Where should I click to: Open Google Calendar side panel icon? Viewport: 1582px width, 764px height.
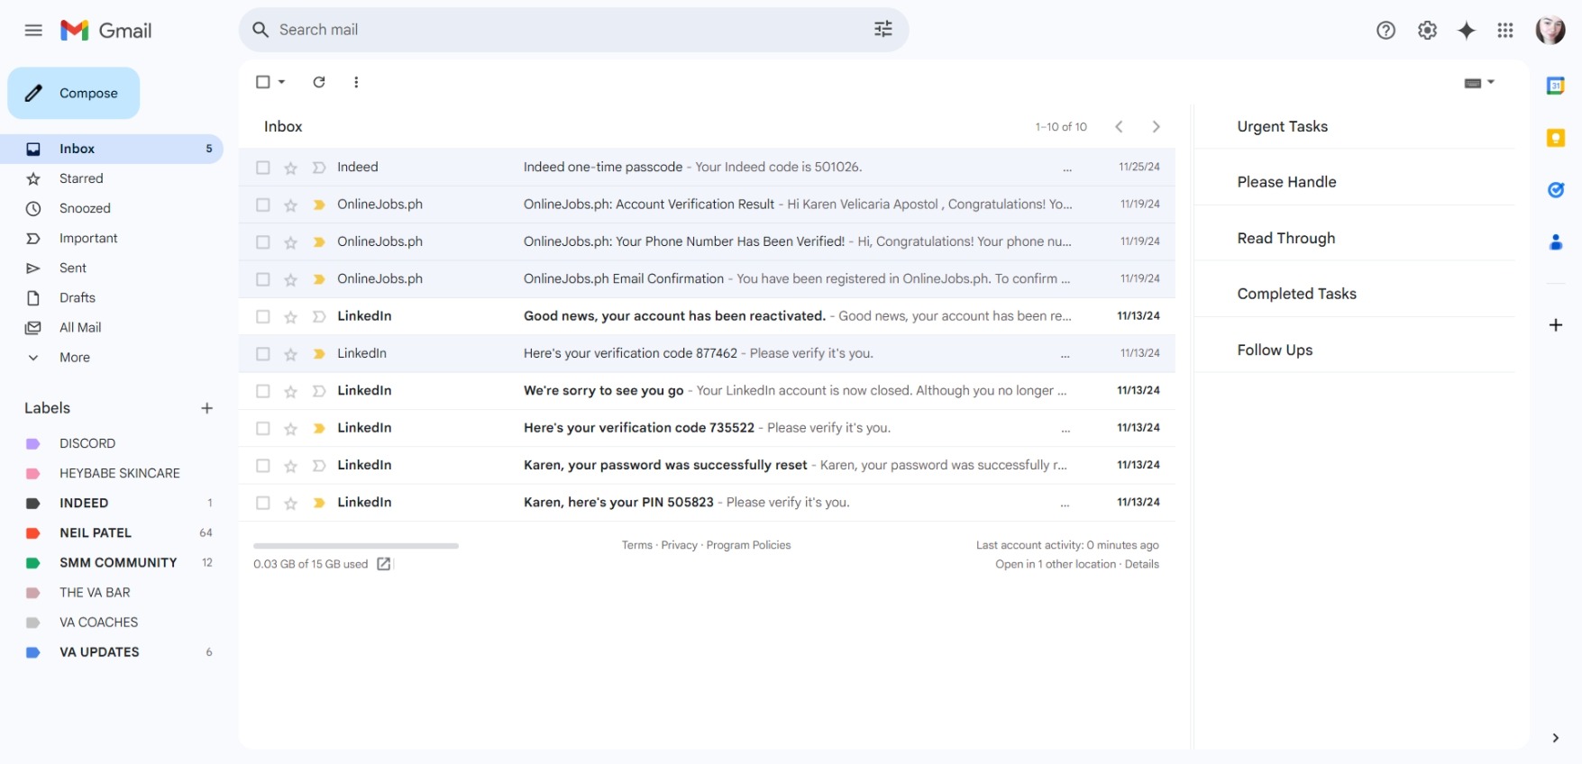[1555, 86]
